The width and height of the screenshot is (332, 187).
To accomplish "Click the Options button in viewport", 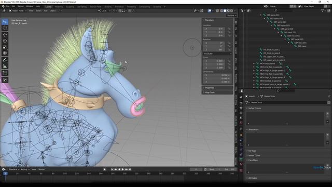I will pos(231,16).
